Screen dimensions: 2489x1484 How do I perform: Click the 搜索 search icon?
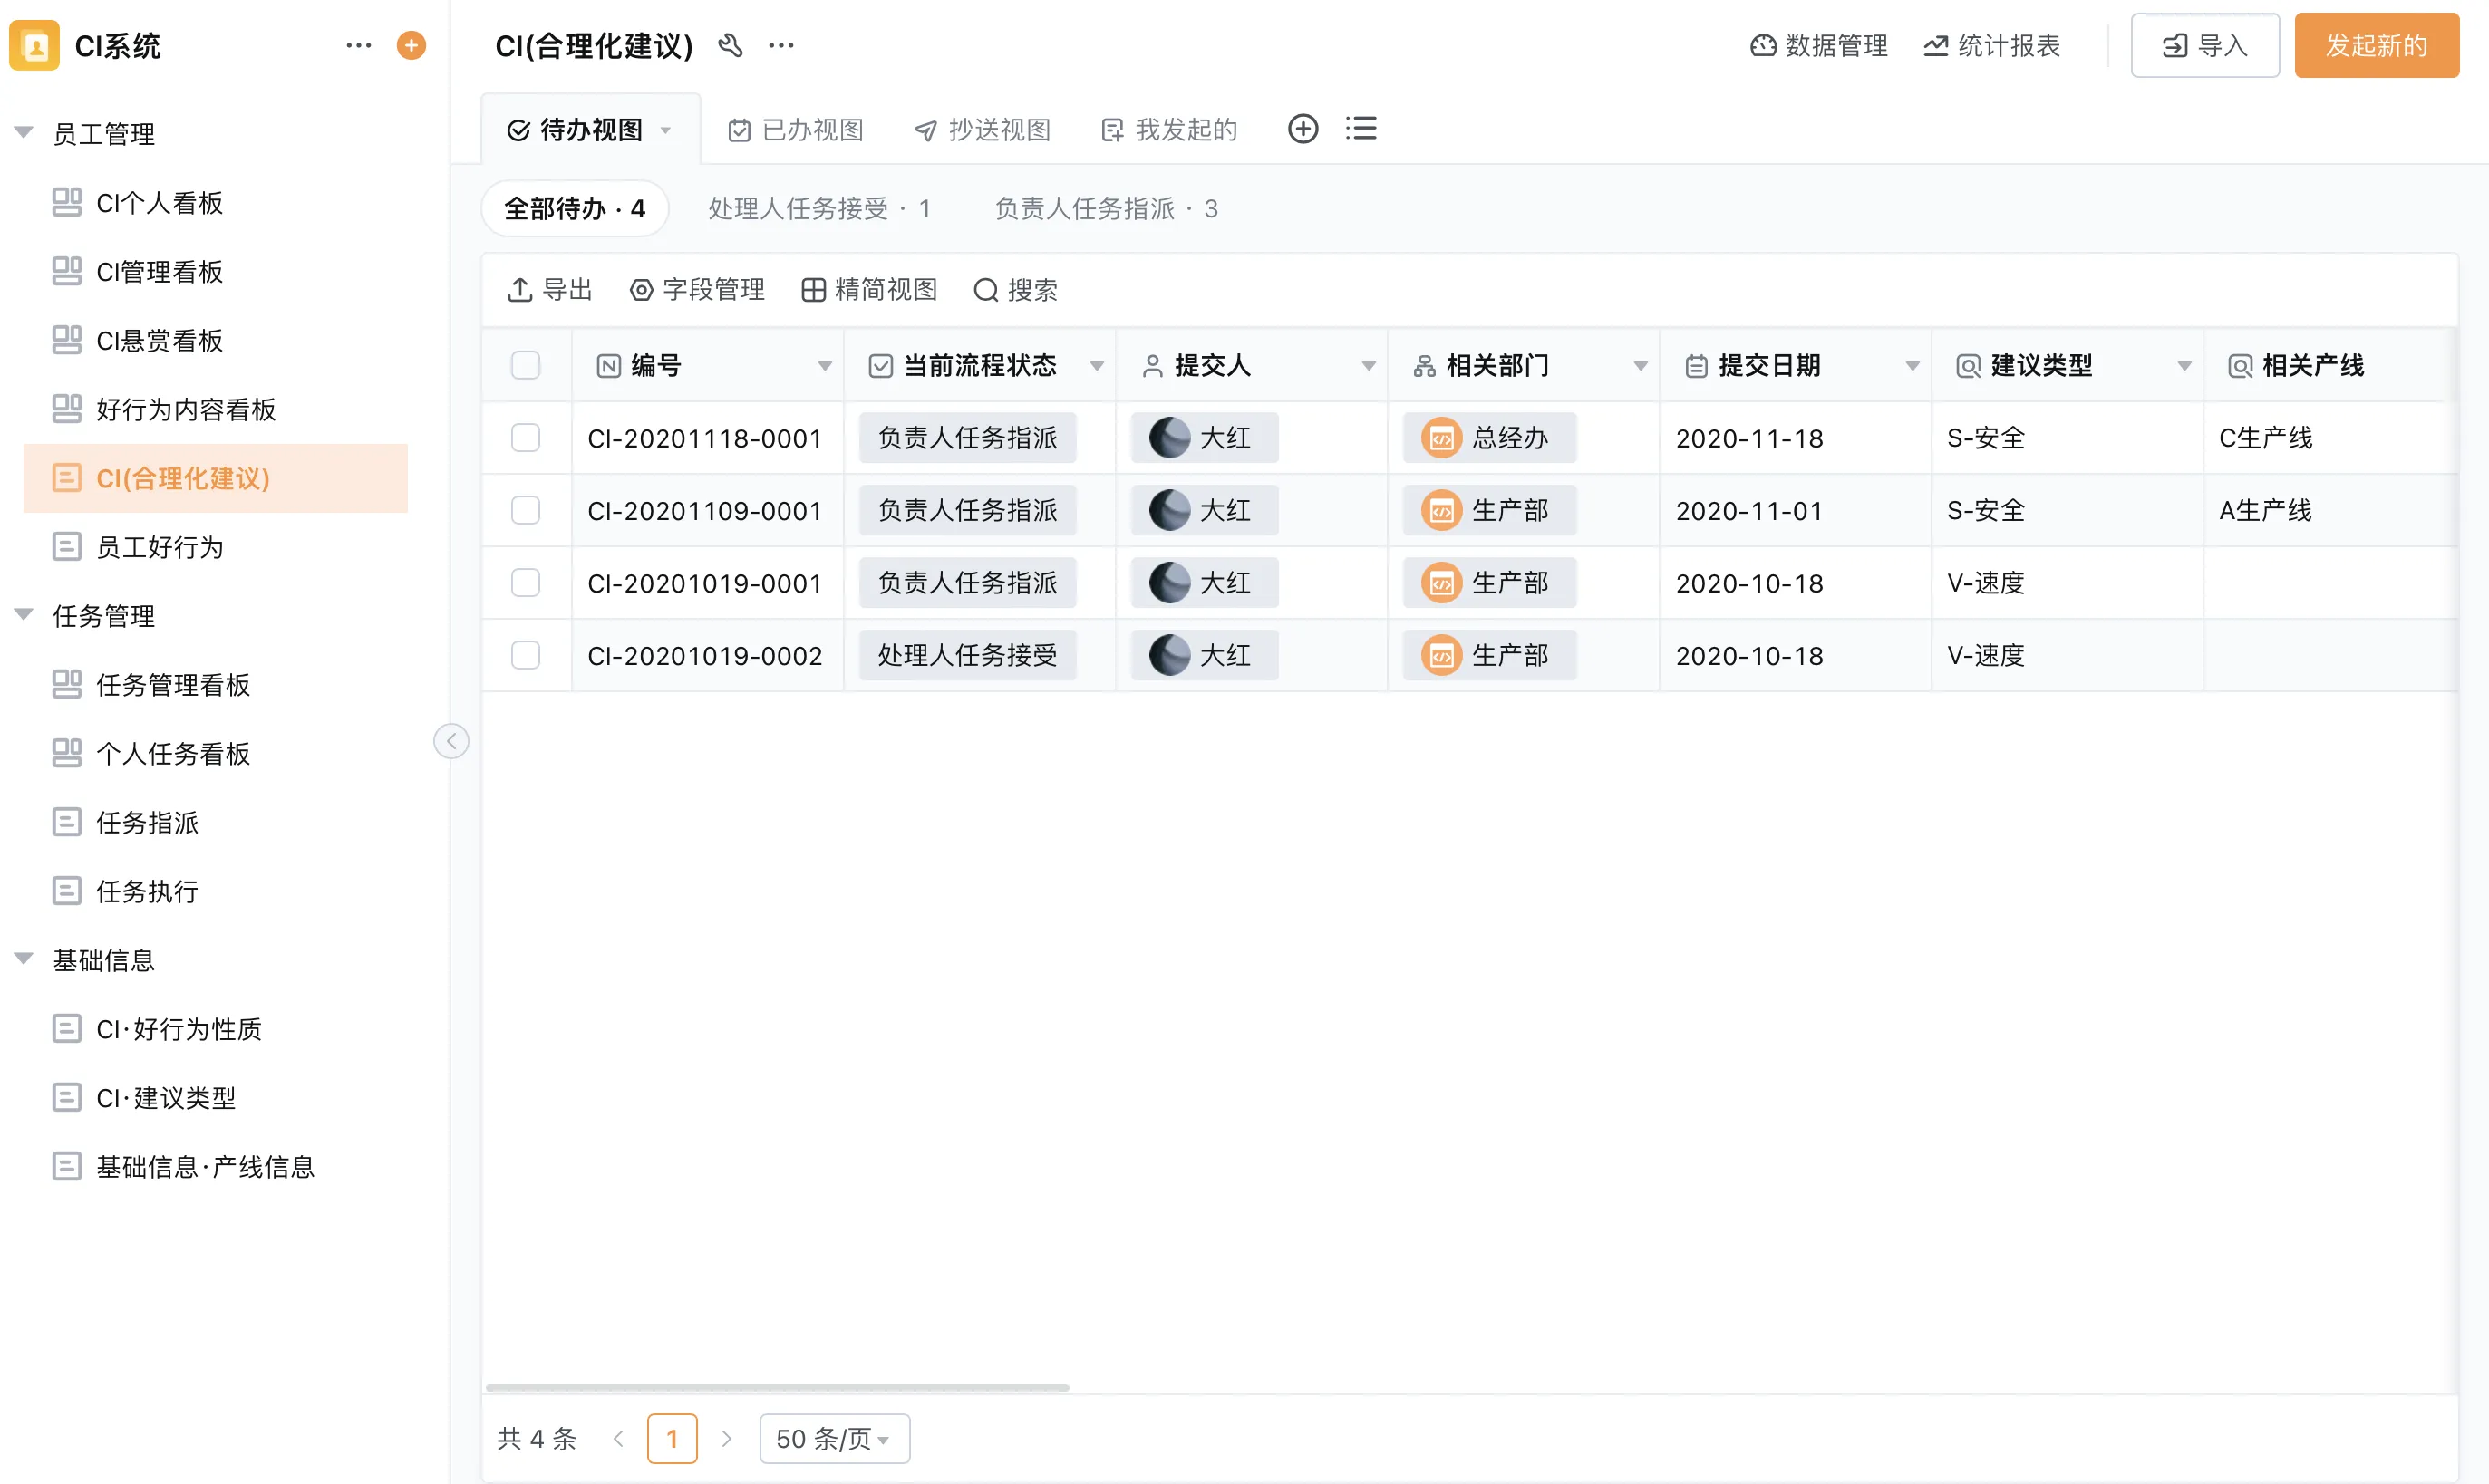tap(986, 290)
